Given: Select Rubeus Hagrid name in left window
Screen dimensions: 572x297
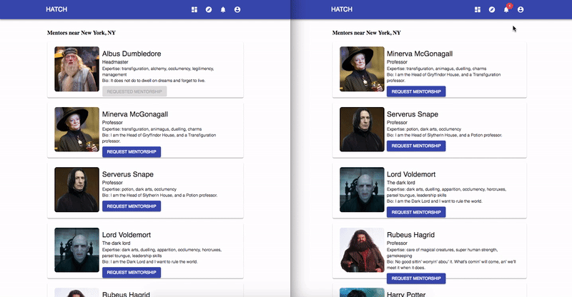Looking at the screenshot, I should pyautogui.click(x=126, y=294).
